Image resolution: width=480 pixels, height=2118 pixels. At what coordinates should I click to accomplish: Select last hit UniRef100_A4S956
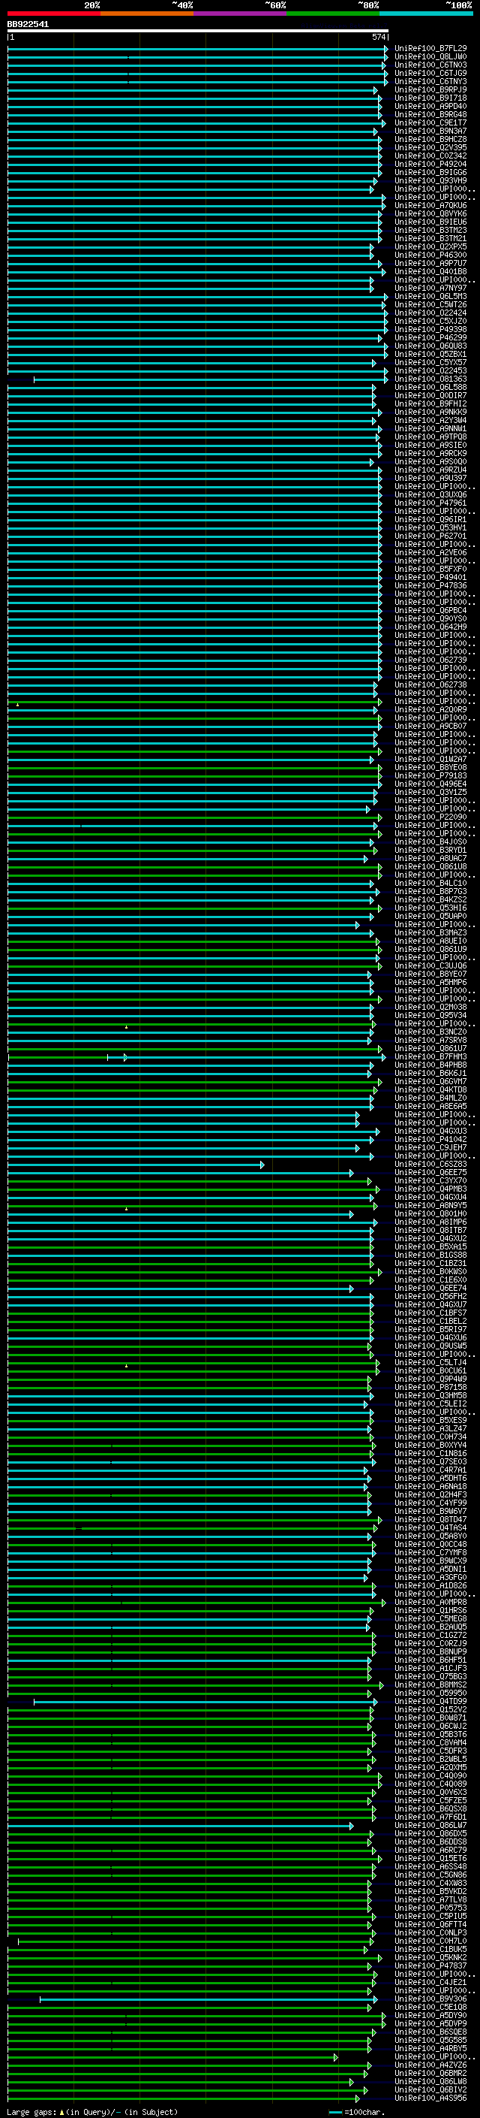430,2098
